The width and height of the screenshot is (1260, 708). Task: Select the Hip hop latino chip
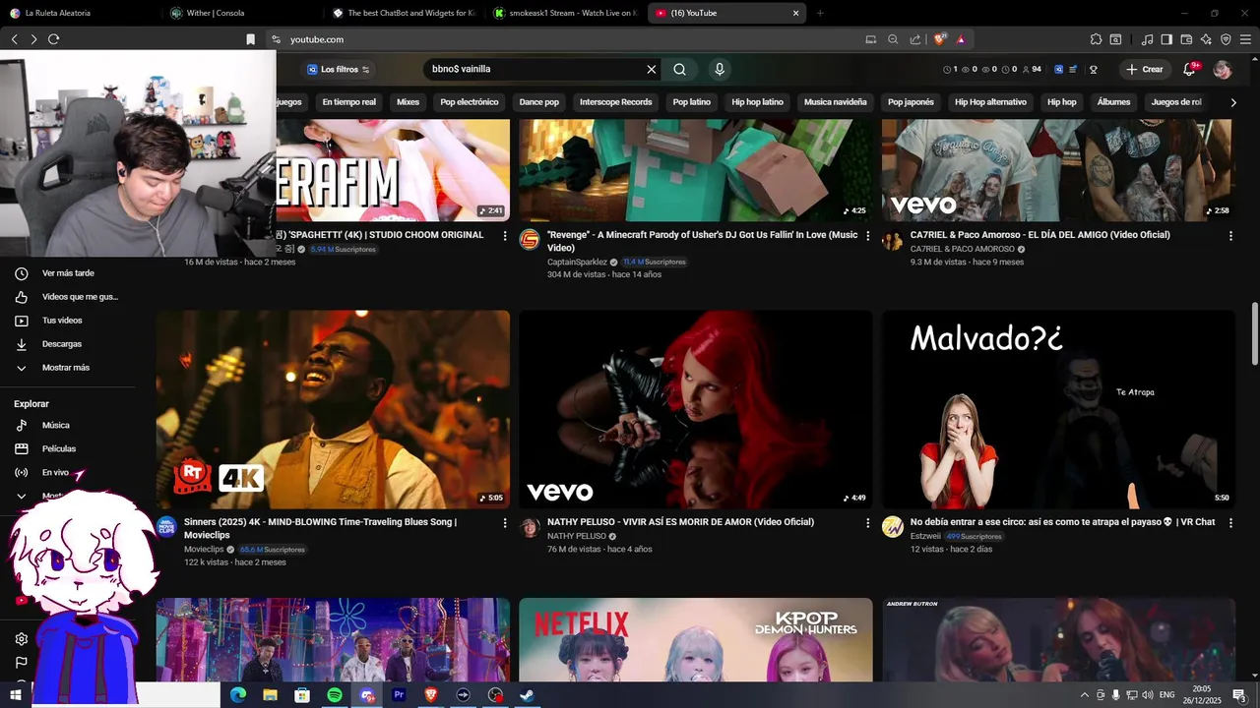pos(758,102)
